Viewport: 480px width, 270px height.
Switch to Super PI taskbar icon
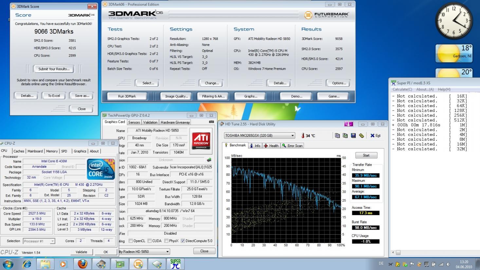(x=175, y=264)
